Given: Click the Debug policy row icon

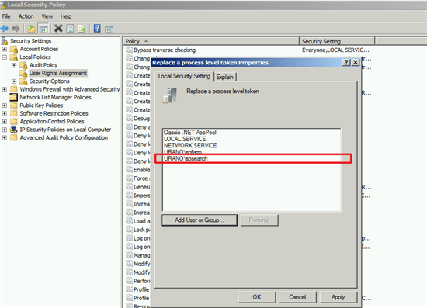Looking at the screenshot, I should point(130,119).
